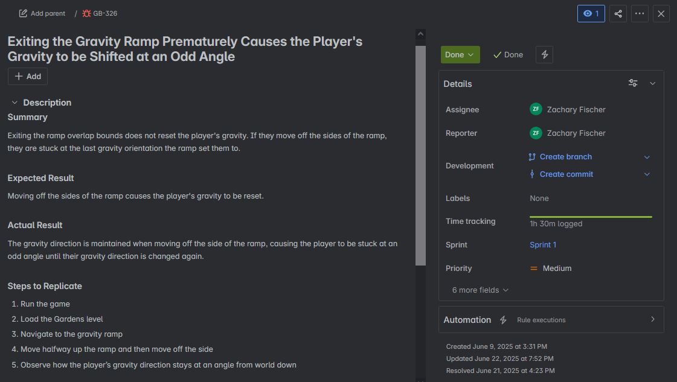
Task: Click the red bug issue type icon
Action: click(x=86, y=13)
